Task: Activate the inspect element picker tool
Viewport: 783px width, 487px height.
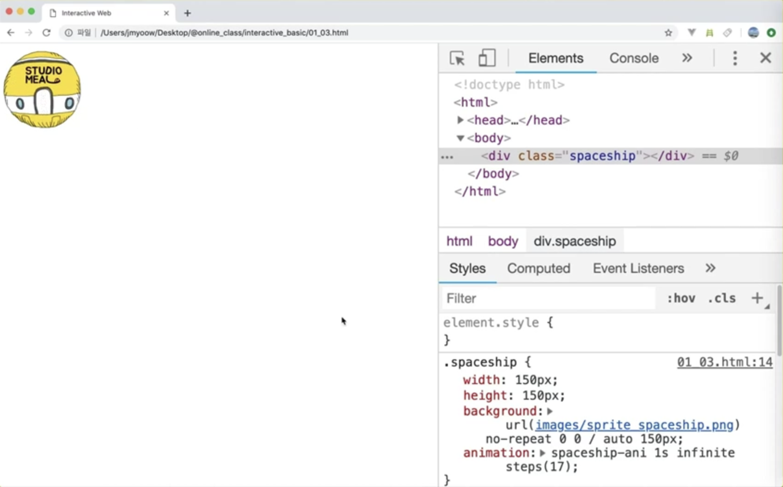Action: coord(457,58)
